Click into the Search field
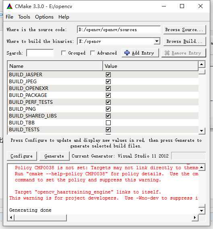 point(40,53)
